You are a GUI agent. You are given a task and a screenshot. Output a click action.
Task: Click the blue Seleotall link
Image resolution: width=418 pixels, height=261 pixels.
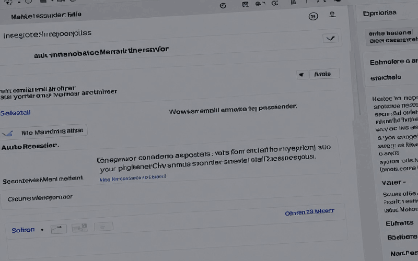[16, 113]
